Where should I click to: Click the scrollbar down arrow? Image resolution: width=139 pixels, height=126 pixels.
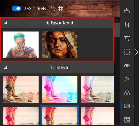point(117,123)
